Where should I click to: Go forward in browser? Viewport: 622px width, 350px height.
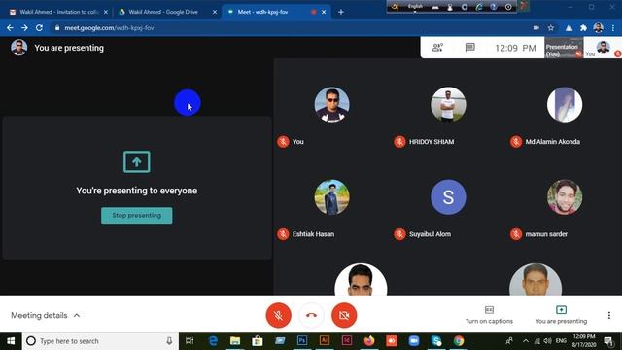click(x=24, y=28)
